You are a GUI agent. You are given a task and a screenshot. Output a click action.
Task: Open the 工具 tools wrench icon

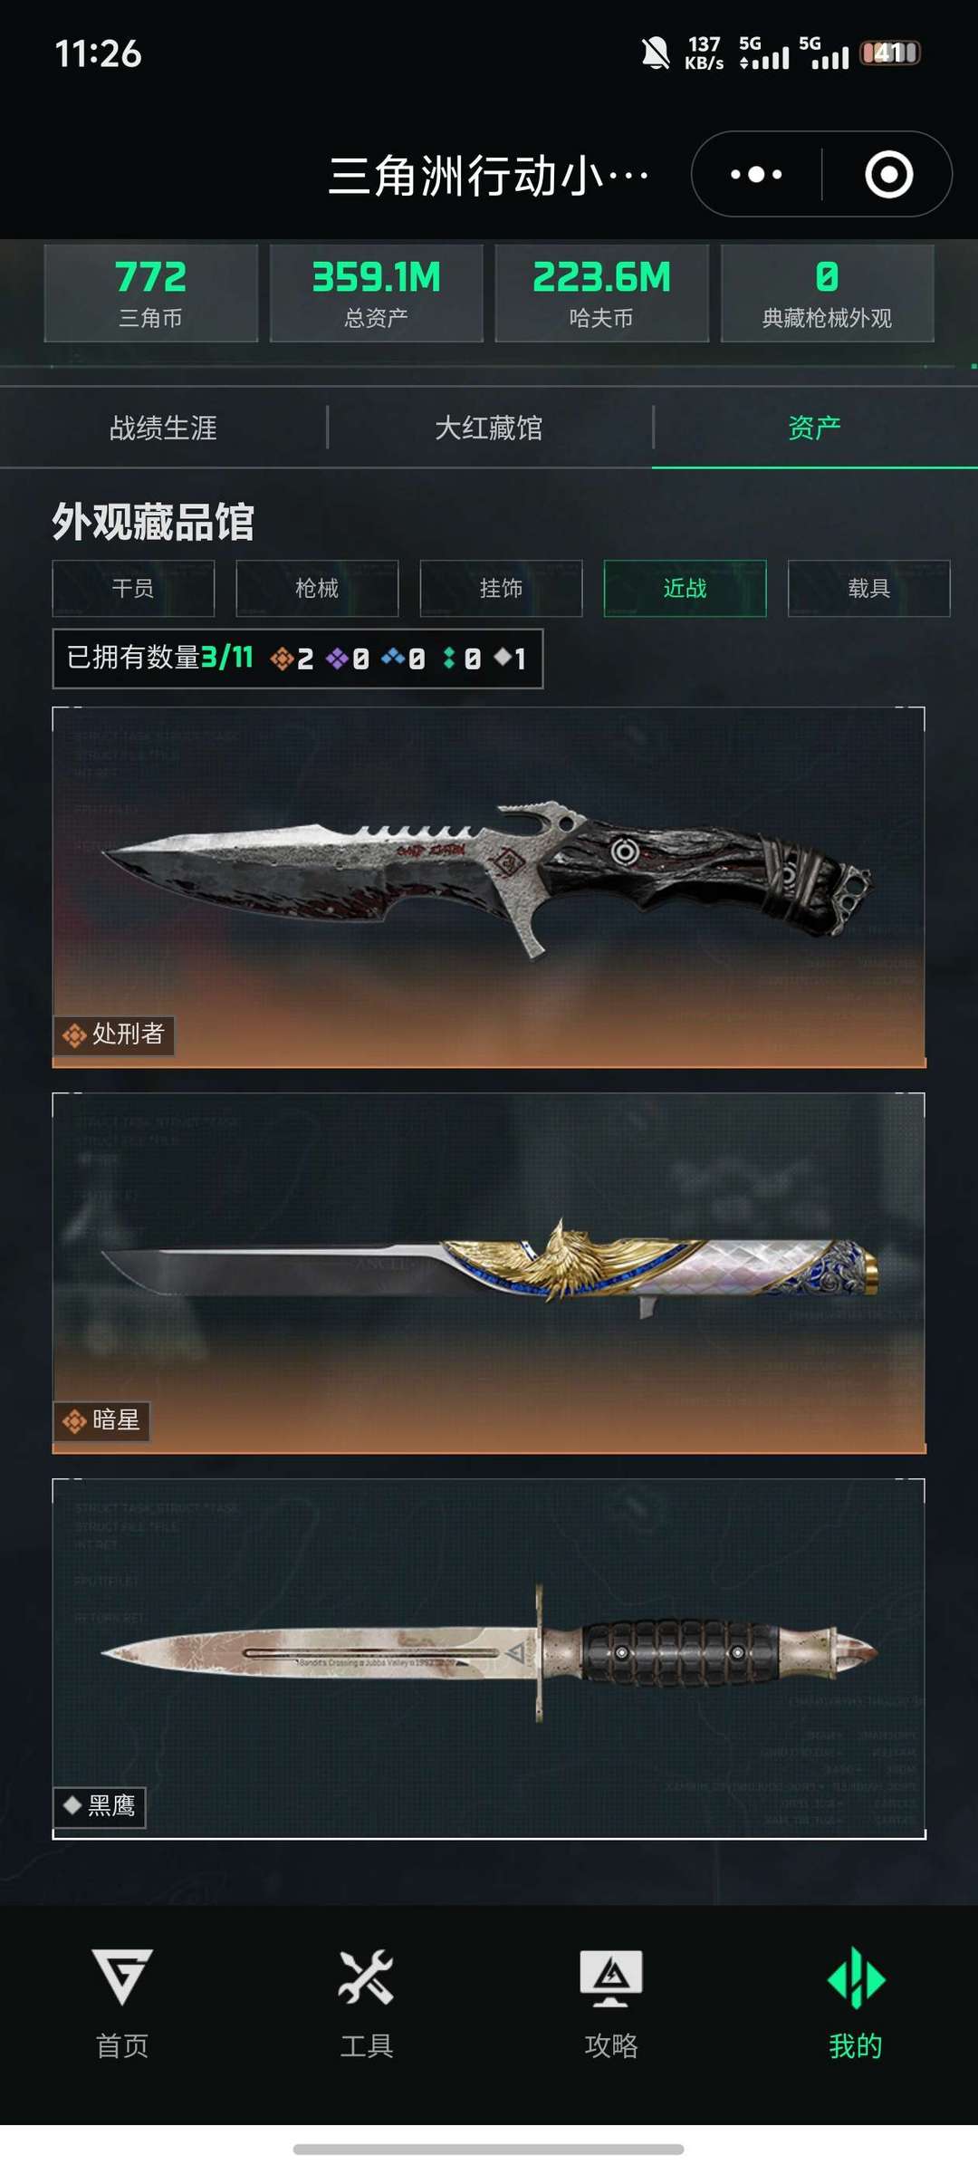pyautogui.click(x=366, y=1976)
